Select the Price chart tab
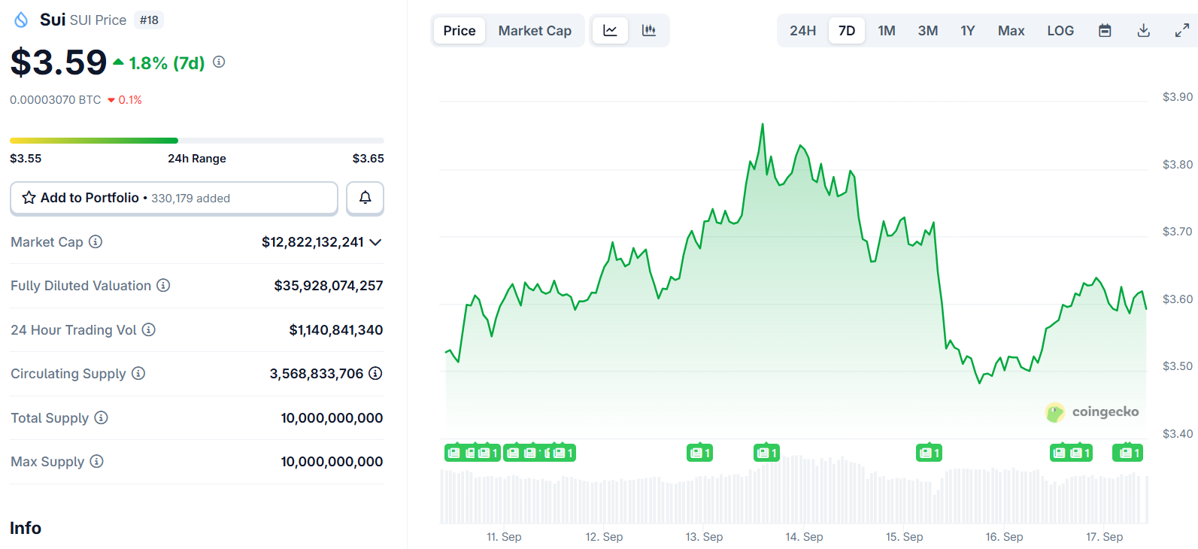Viewport: 1198px width, 549px height. click(459, 31)
